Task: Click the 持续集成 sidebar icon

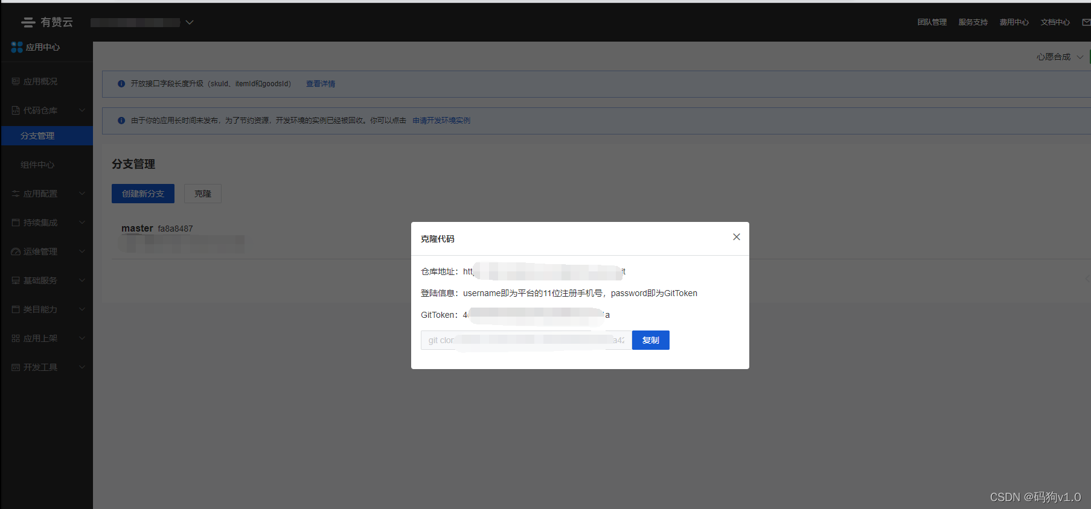Action: (x=16, y=223)
